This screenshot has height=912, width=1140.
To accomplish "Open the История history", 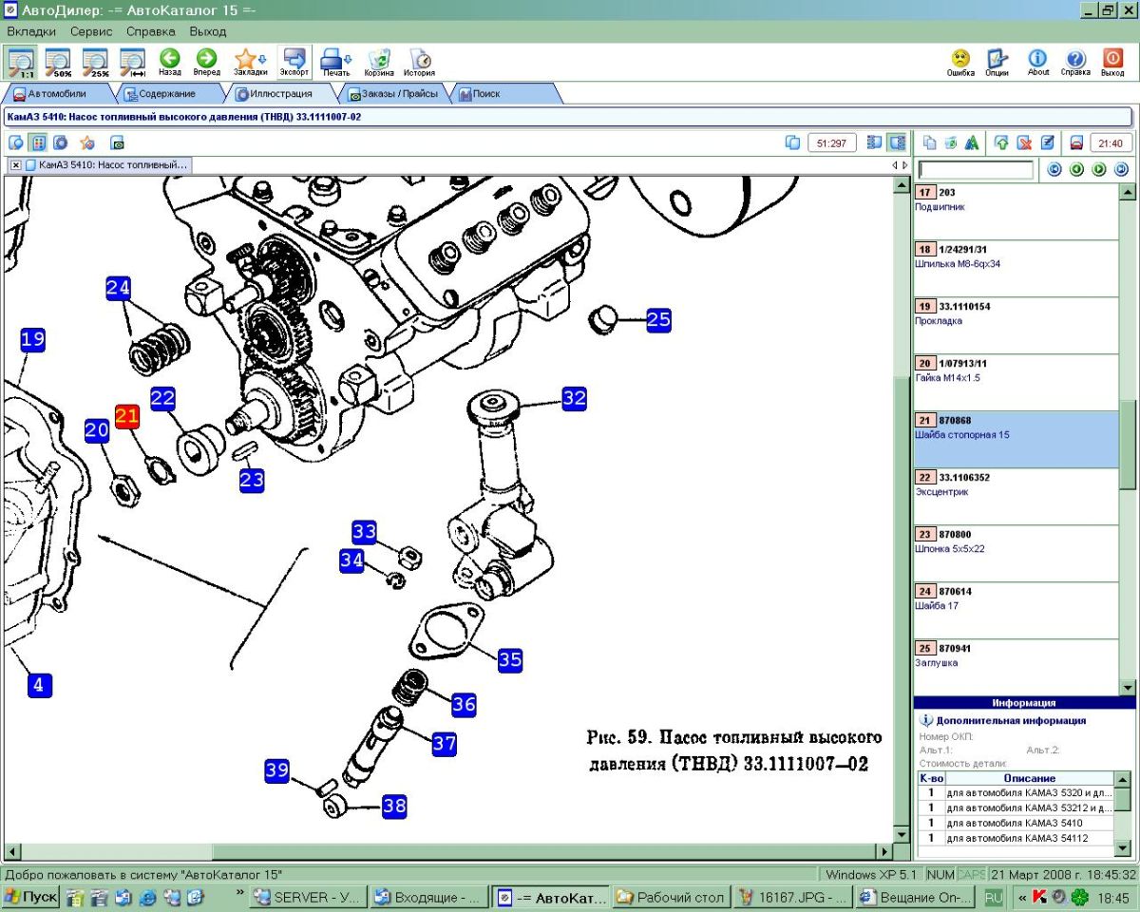I will tap(419, 62).
